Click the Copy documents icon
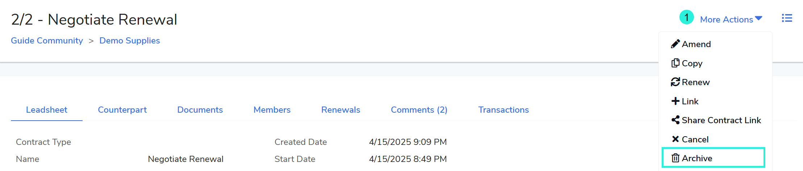The height and width of the screenshot is (171, 803). coord(675,63)
